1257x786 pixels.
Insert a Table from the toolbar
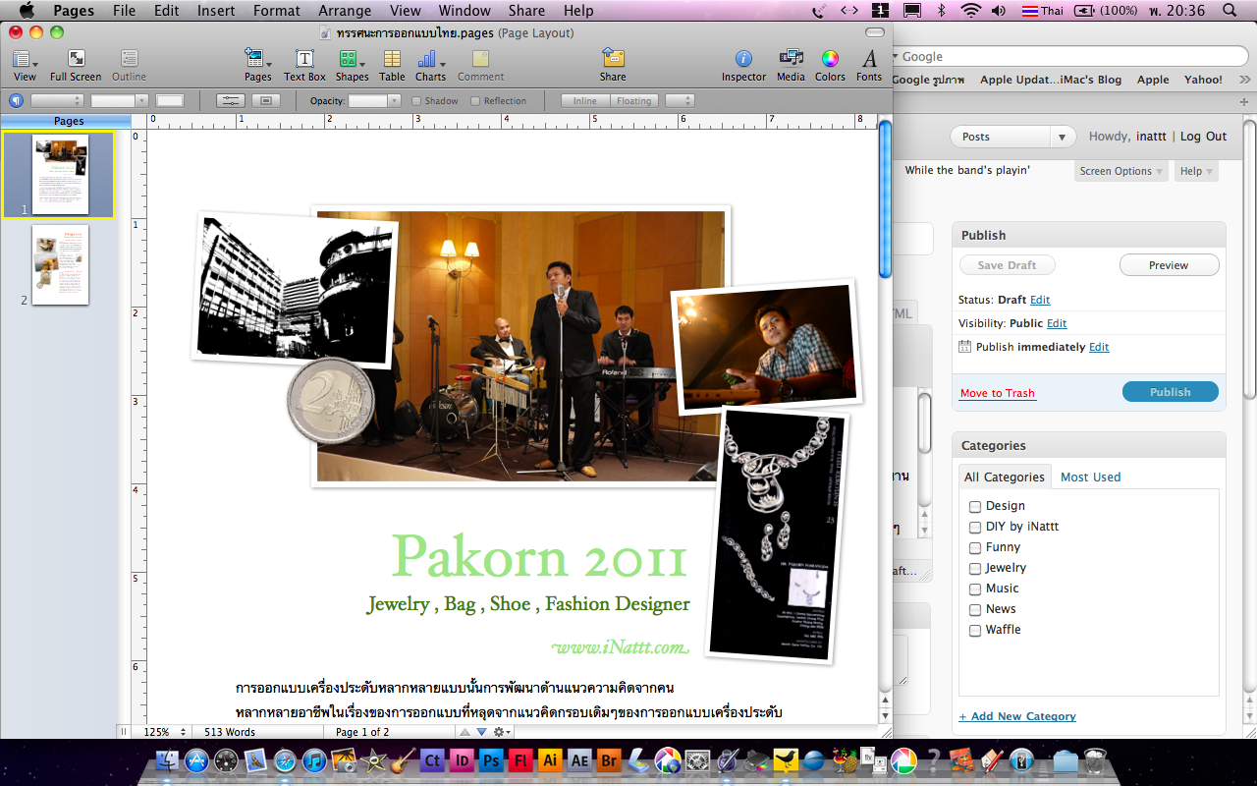tap(392, 65)
